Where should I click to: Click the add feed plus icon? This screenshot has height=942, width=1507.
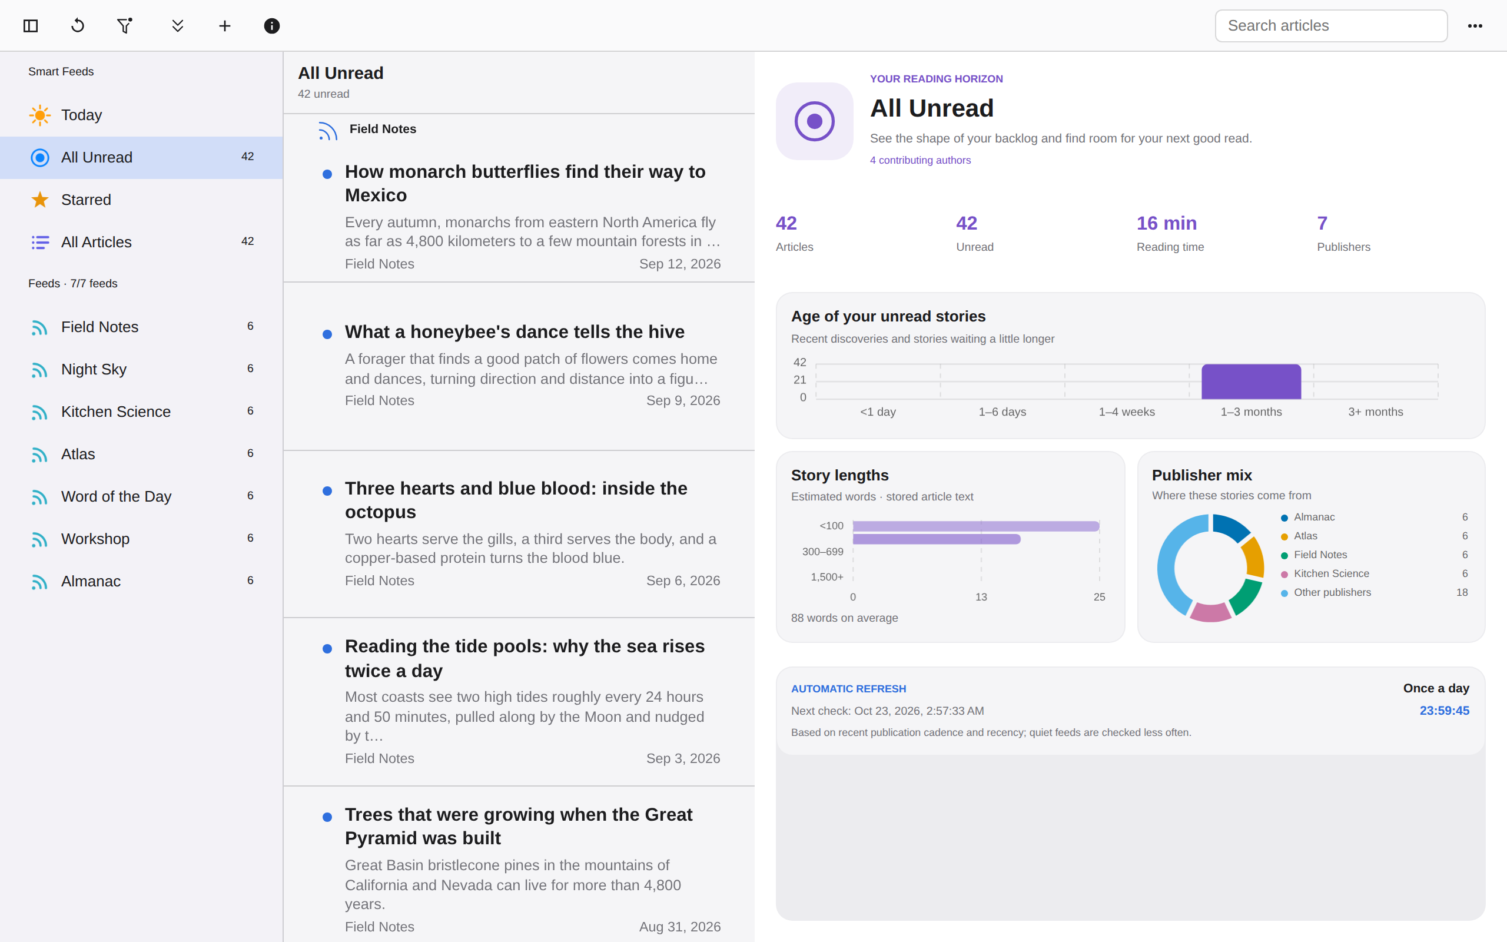pyautogui.click(x=225, y=25)
